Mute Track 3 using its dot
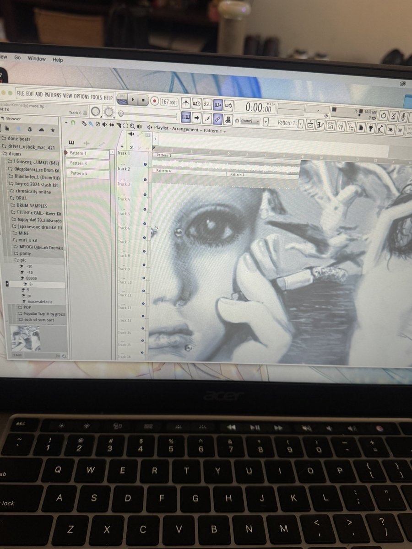The image size is (412, 549). (x=145, y=194)
